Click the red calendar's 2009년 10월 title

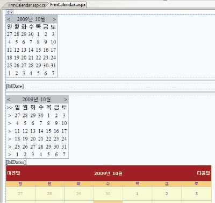[x=108, y=173]
